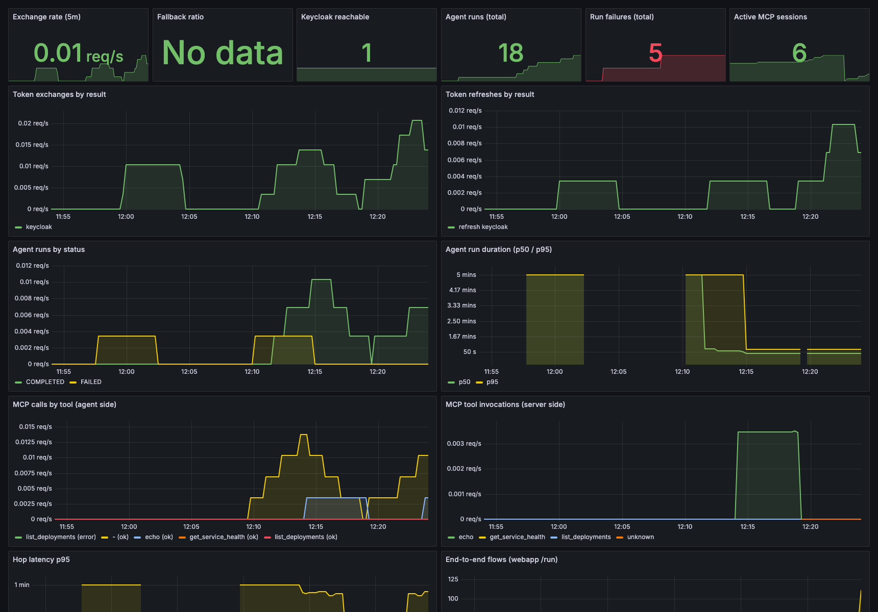Click the Keycloak reachable value 1
This screenshot has width=878, height=612.
(x=367, y=53)
